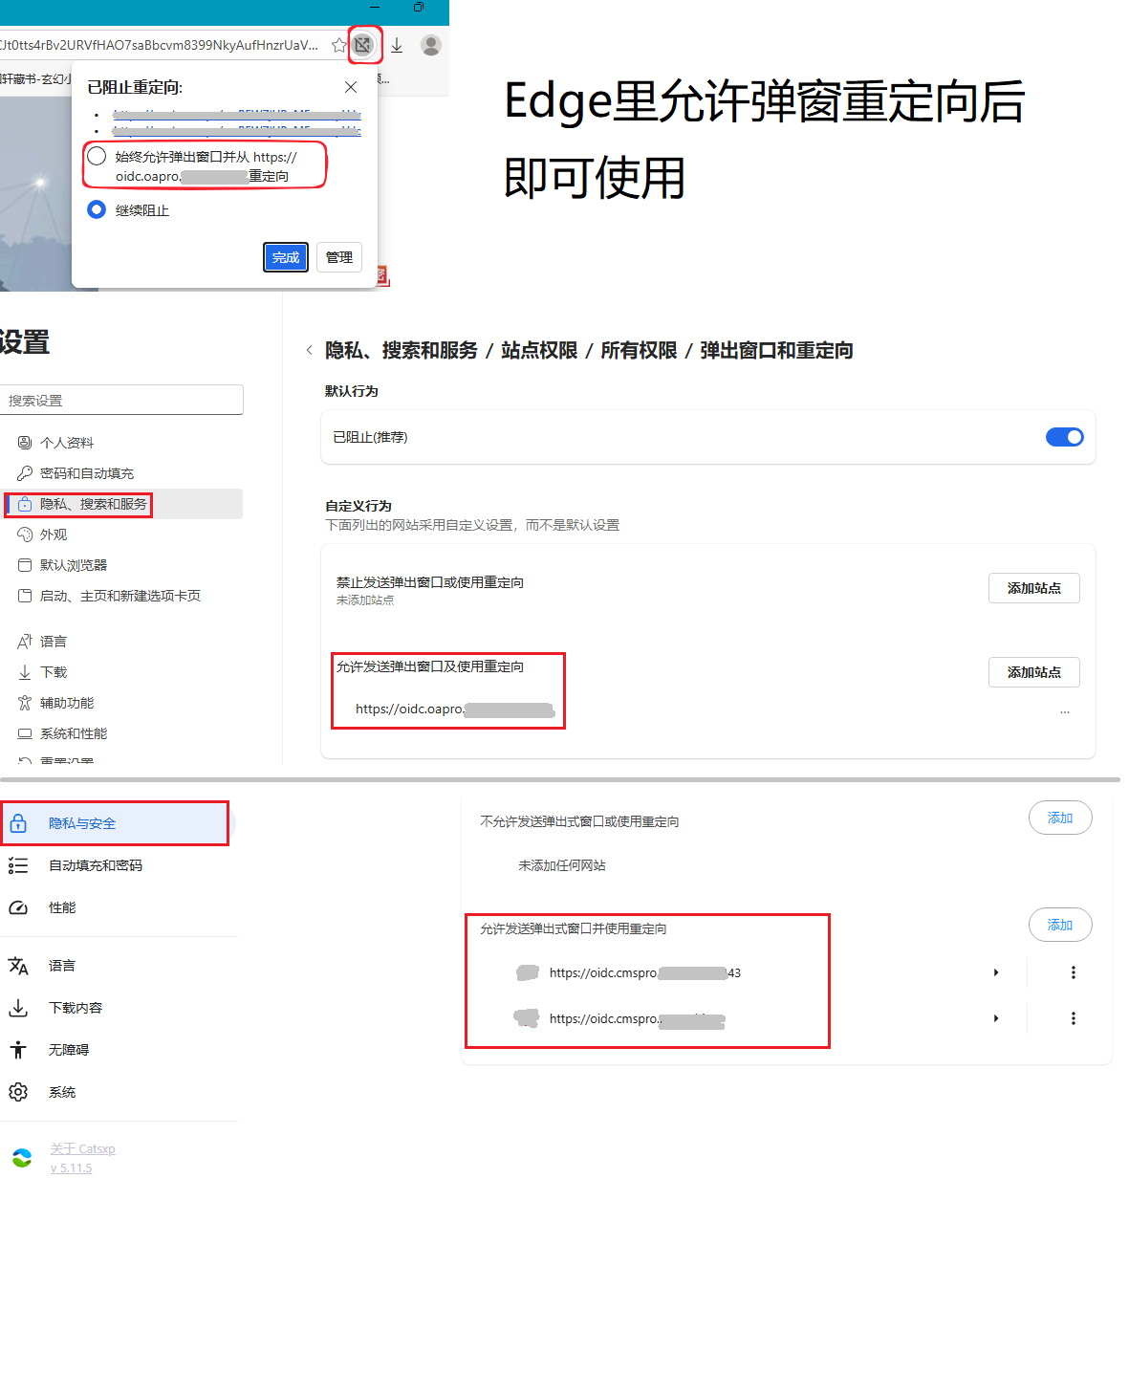
Task: Click the lock icon beside 隐私与安全
Action: [18, 822]
